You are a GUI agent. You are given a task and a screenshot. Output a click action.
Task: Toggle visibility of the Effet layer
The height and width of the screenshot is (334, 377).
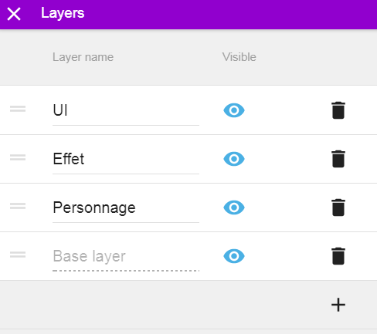click(234, 159)
